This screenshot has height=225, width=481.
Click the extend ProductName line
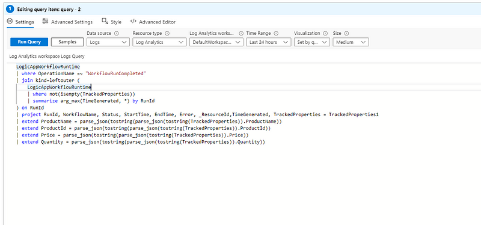click(x=149, y=122)
